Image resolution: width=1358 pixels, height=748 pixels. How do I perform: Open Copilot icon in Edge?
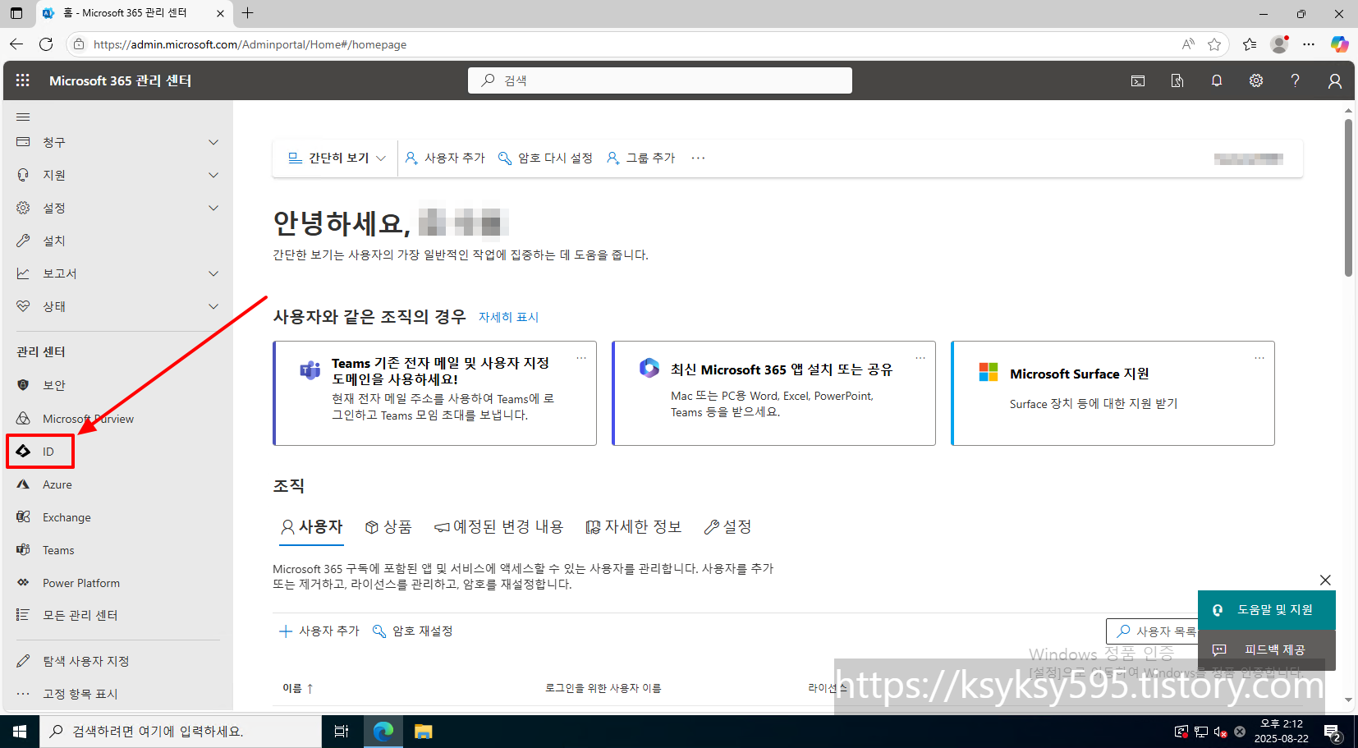click(x=1340, y=44)
